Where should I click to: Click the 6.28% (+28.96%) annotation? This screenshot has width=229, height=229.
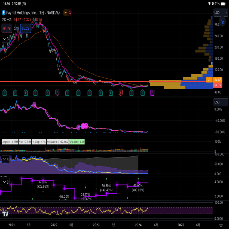tap(43, 184)
